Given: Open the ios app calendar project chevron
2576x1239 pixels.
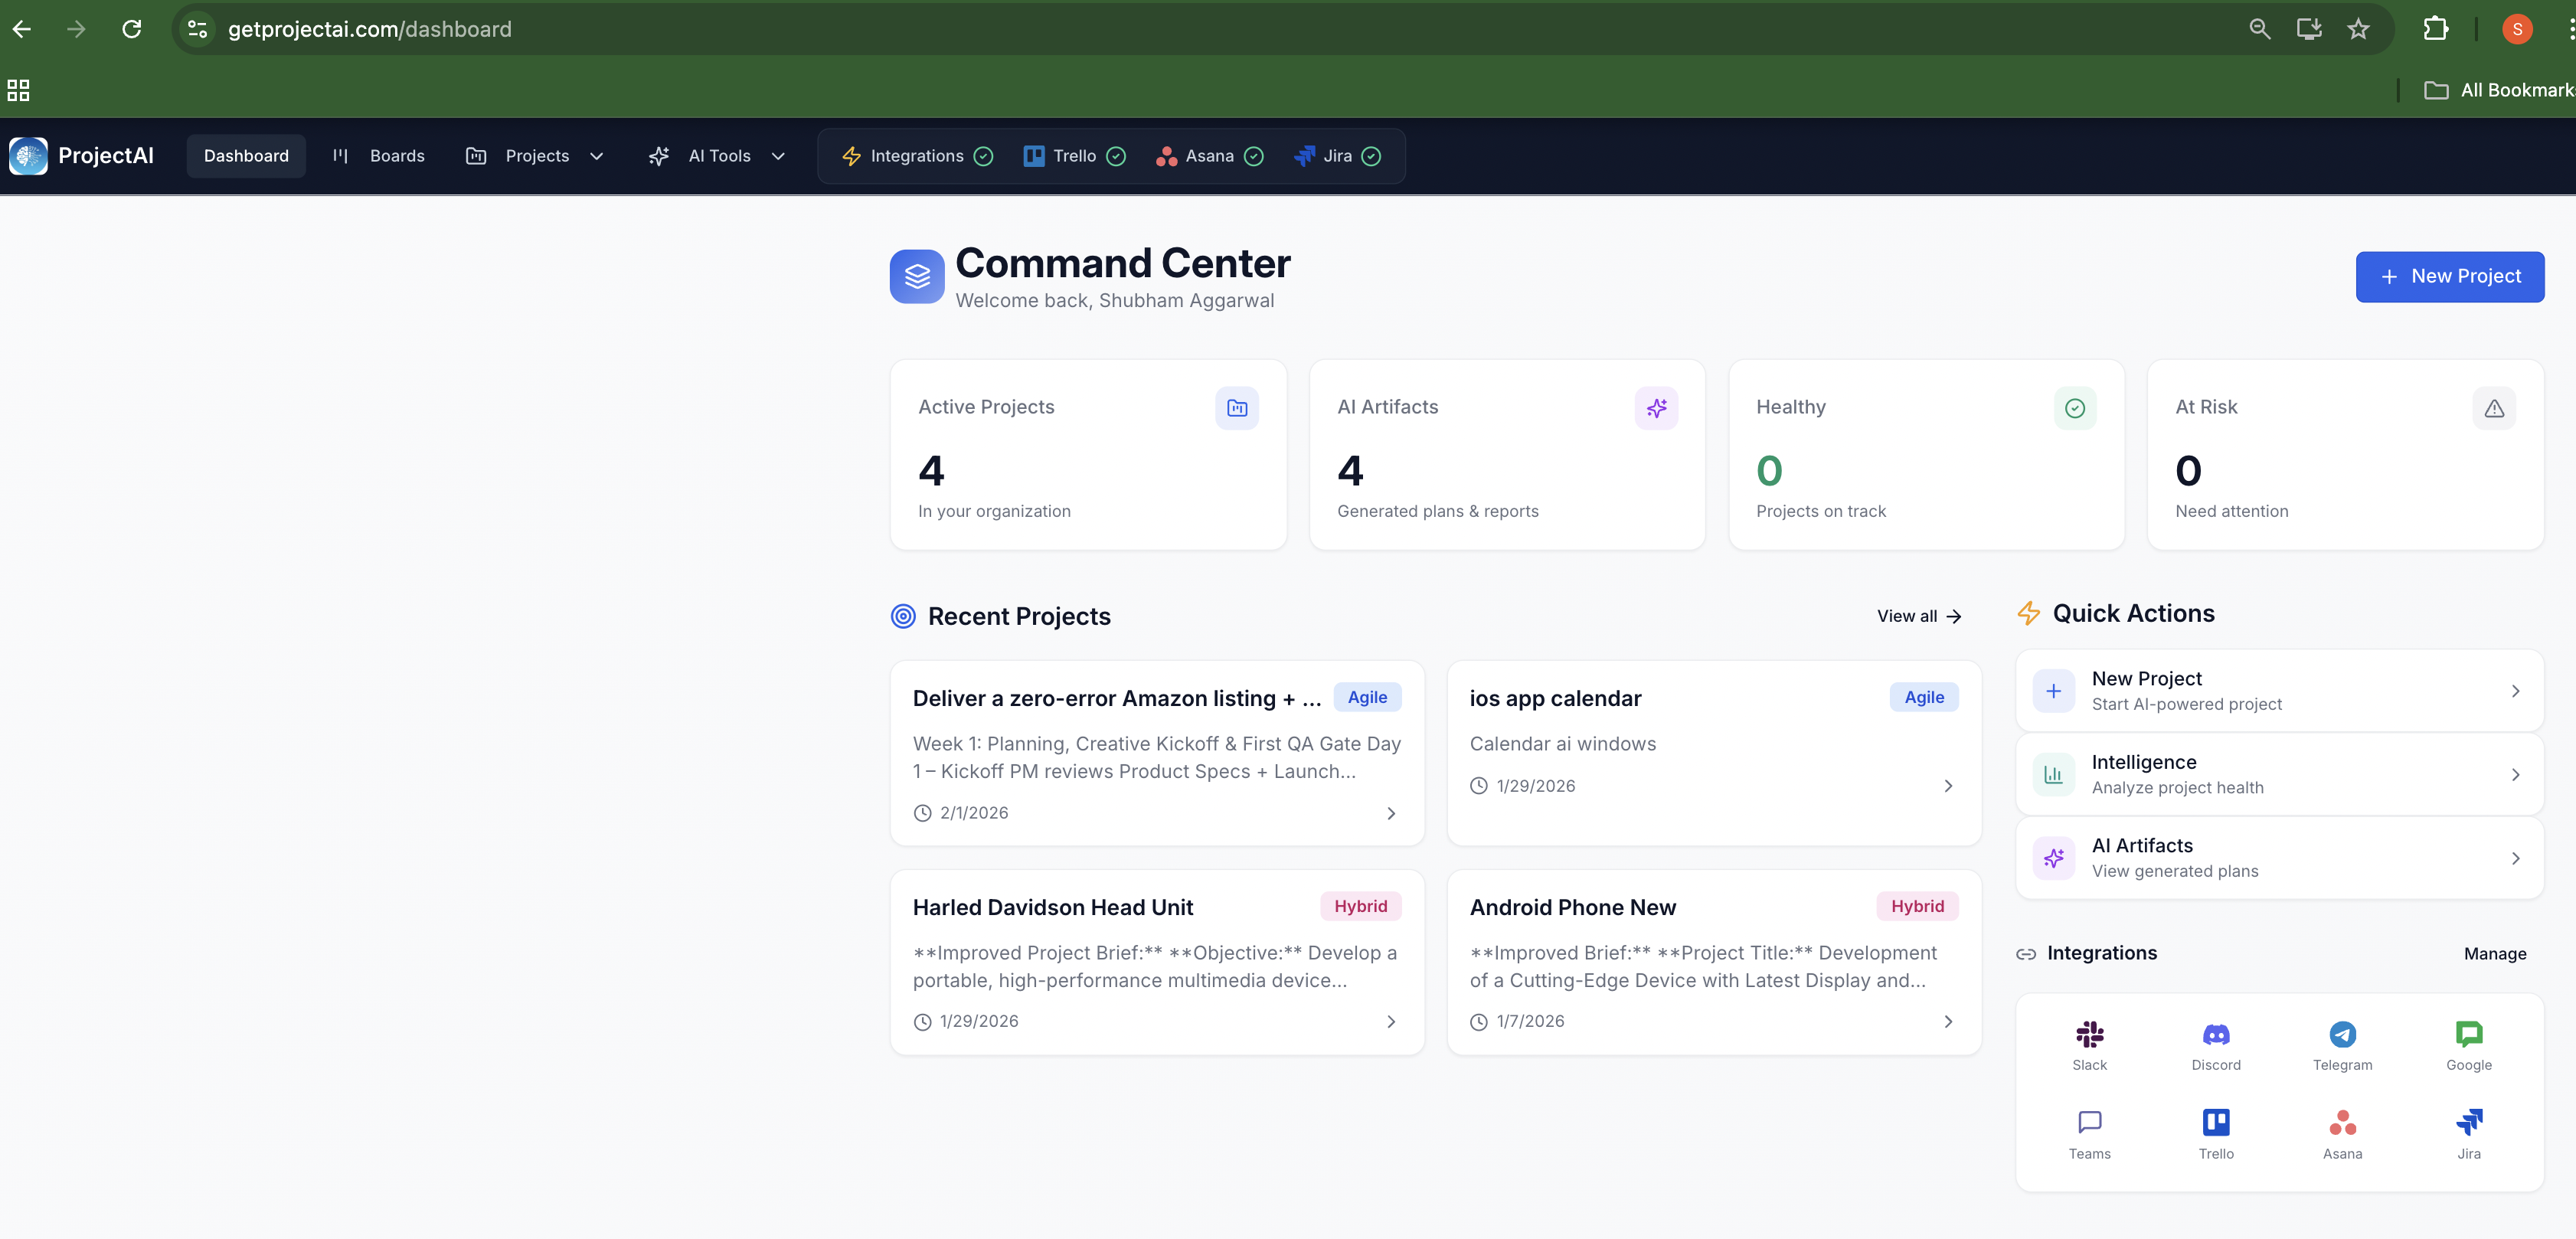Looking at the screenshot, I should coord(1947,786).
